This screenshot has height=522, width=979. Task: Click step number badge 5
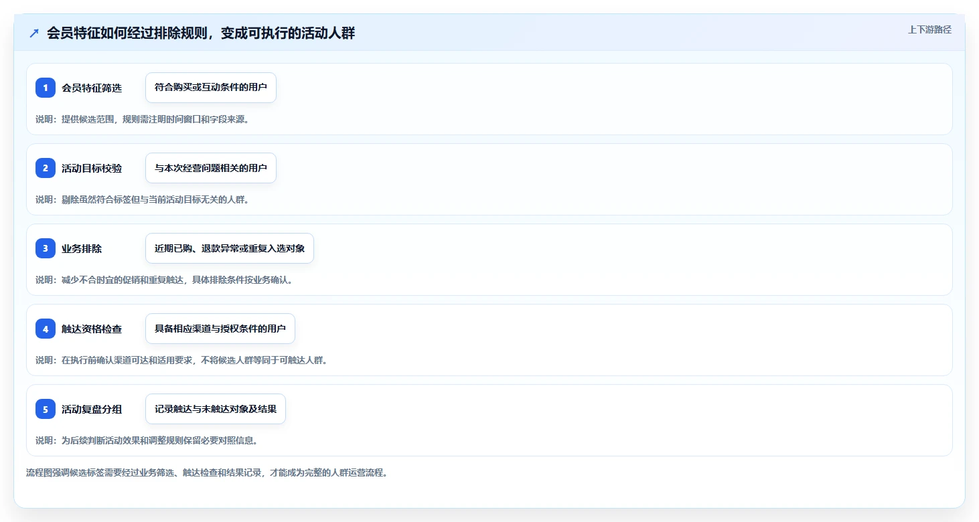point(46,409)
